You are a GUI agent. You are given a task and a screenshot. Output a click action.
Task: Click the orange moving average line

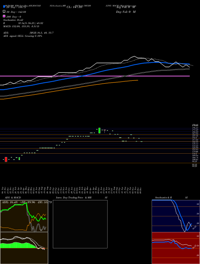pos(69,89)
